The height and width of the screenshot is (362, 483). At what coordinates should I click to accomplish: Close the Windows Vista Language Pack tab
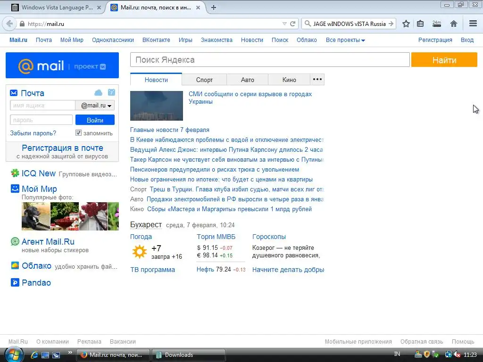99,8
